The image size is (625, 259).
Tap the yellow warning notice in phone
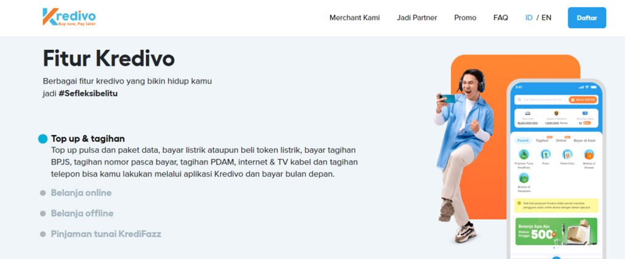[x=556, y=205]
